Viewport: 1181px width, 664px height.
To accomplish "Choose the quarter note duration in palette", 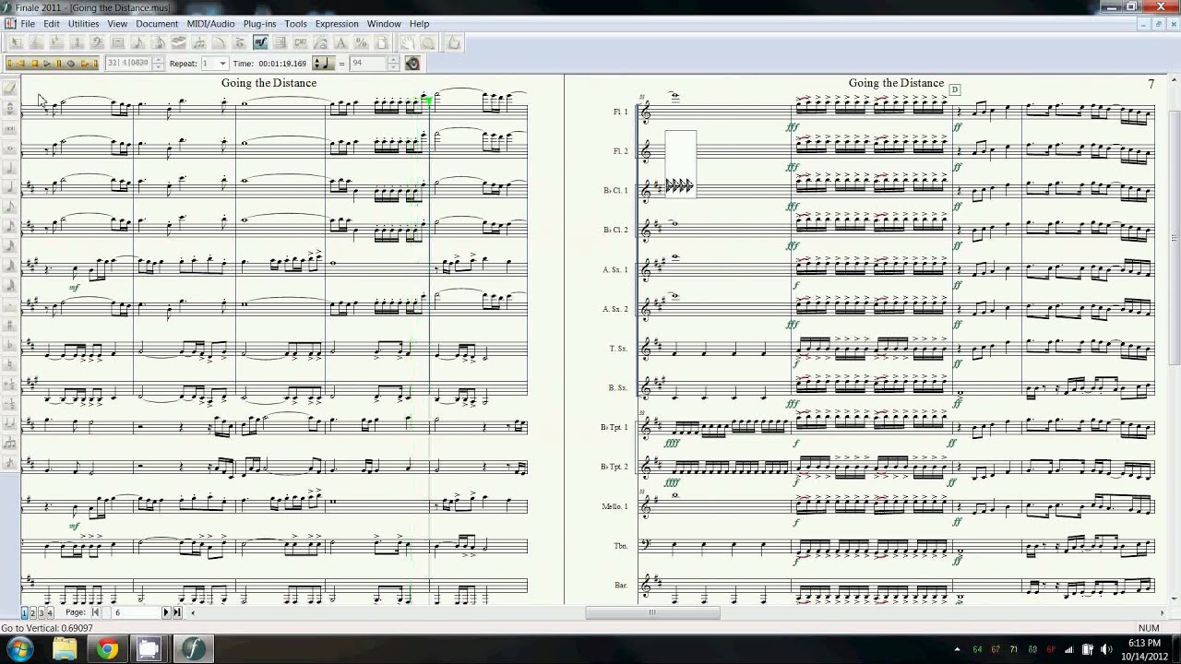I will click(x=10, y=187).
